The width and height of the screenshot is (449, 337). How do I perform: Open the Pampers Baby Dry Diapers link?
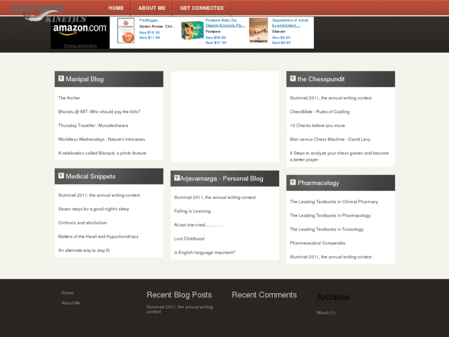[225, 23]
